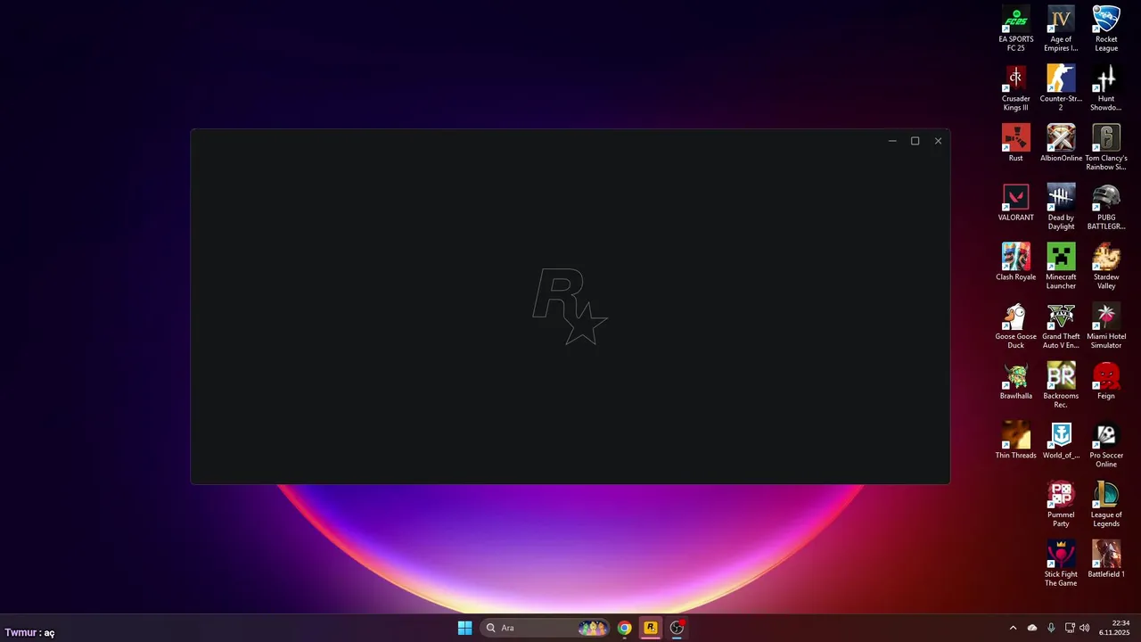Click the Rockstar Games Launcher taskbar icon
Viewport: 1141px width, 642px height.
click(651, 628)
